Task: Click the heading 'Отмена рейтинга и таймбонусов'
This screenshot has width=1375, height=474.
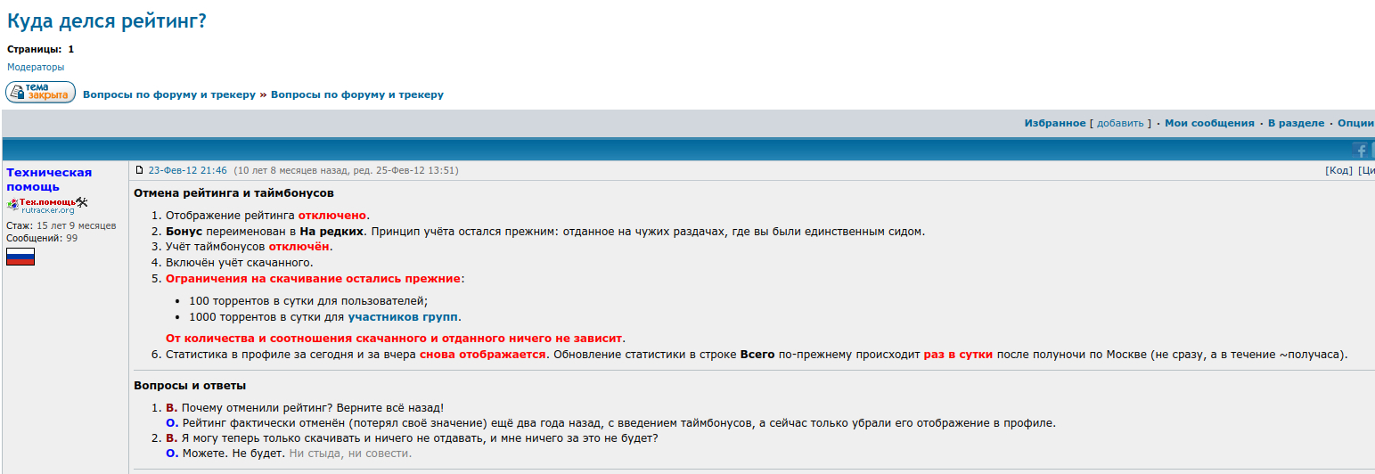Action: (234, 192)
